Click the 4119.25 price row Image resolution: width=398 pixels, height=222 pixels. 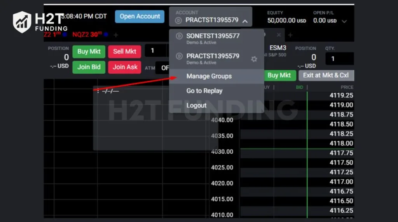pyautogui.click(x=297, y=95)
